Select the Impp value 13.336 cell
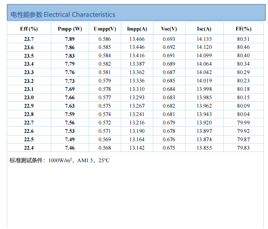This screenshot has width=268, height=229. click(137, 81)
